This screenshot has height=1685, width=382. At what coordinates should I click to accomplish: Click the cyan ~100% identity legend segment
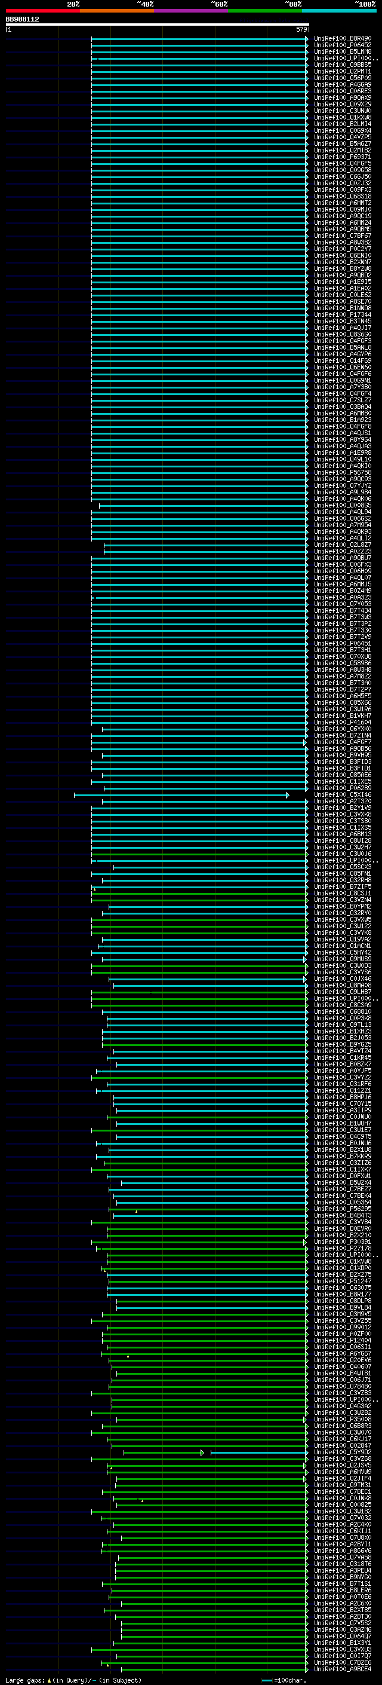pos(339,11)
